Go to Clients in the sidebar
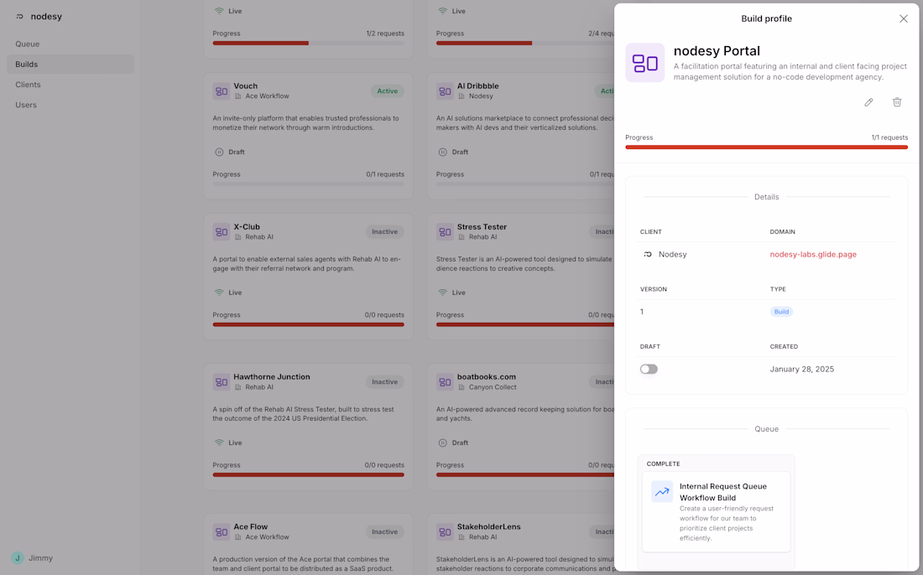 (28, 85)
